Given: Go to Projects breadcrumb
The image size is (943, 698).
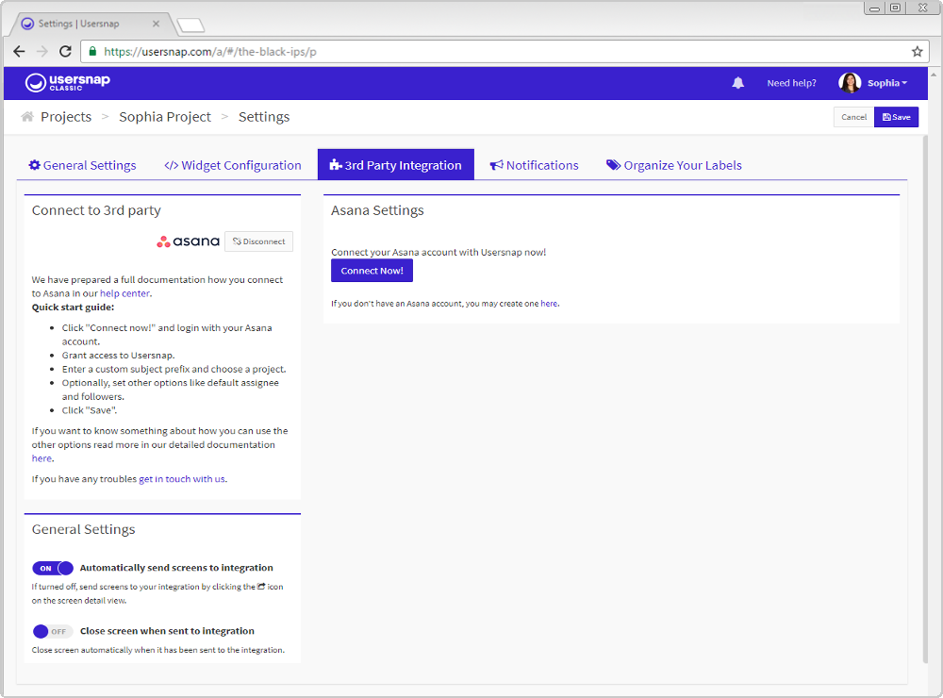Looking at the screenshot, I should pos(66,117).
